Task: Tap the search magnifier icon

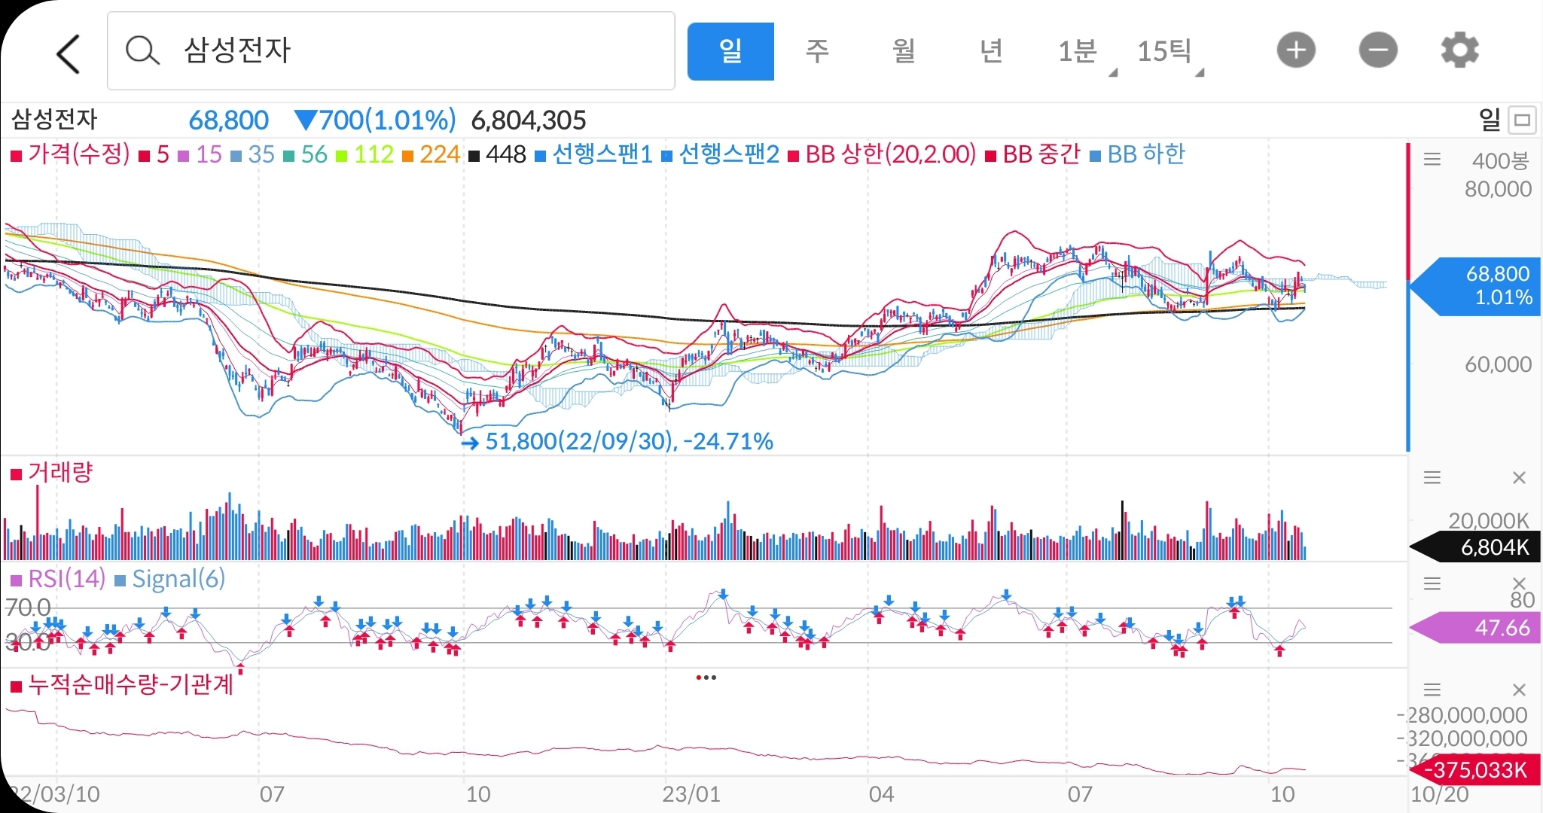Action: (x=142, y=51)
